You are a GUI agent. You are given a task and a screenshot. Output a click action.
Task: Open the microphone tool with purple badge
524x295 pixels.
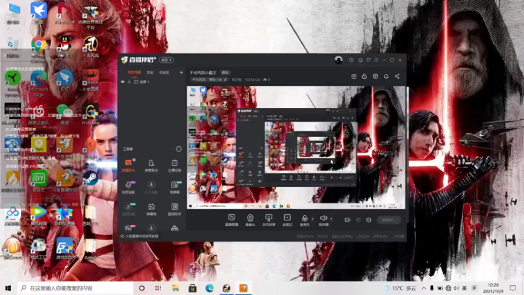(x=128, y=187)
